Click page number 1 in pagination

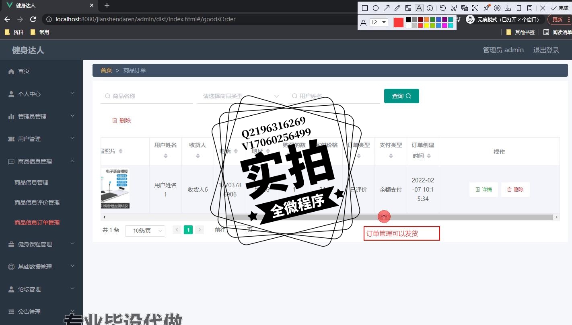click(188, 230)
